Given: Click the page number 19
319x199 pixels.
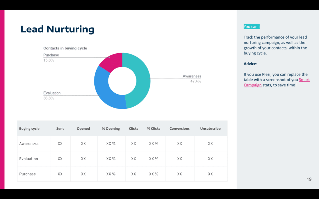Looking at the screenshot, I should point(309,179).
